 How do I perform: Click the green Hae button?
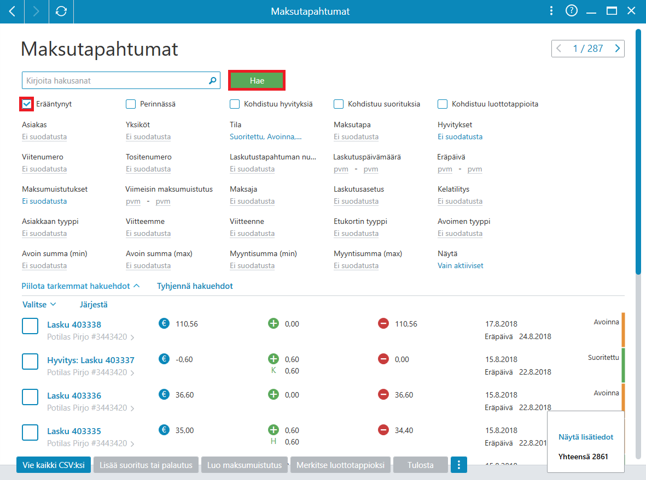tap(257, 81)
